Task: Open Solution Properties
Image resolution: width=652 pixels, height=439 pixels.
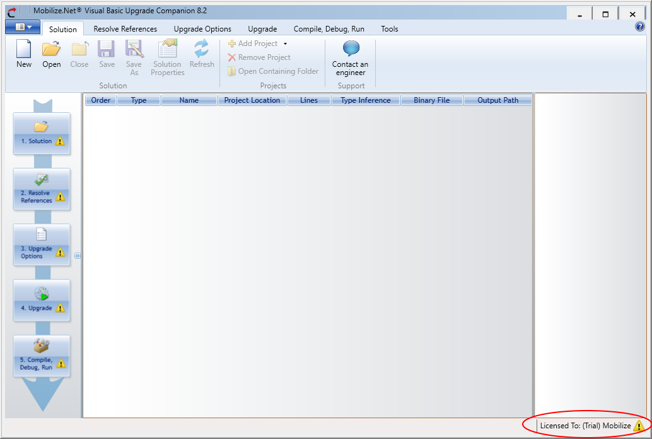Action: [x=167, y=57]
